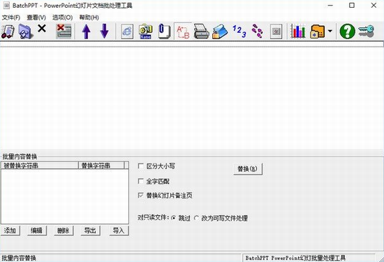Open the bar chart statistics icon
Screen dimensions: 384x262
[x=297, y=31]
